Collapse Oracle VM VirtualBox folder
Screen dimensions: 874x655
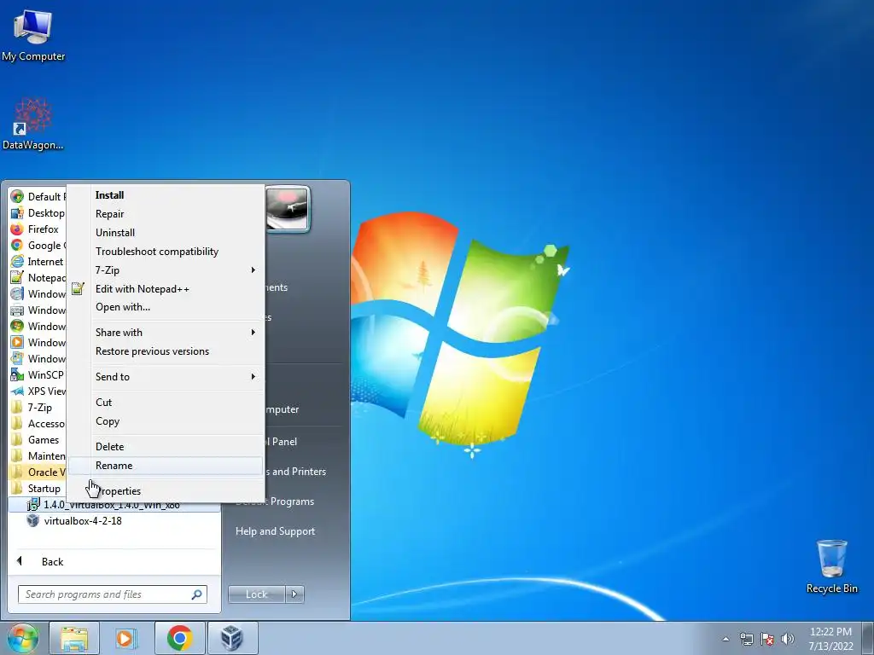click(38, 472)
